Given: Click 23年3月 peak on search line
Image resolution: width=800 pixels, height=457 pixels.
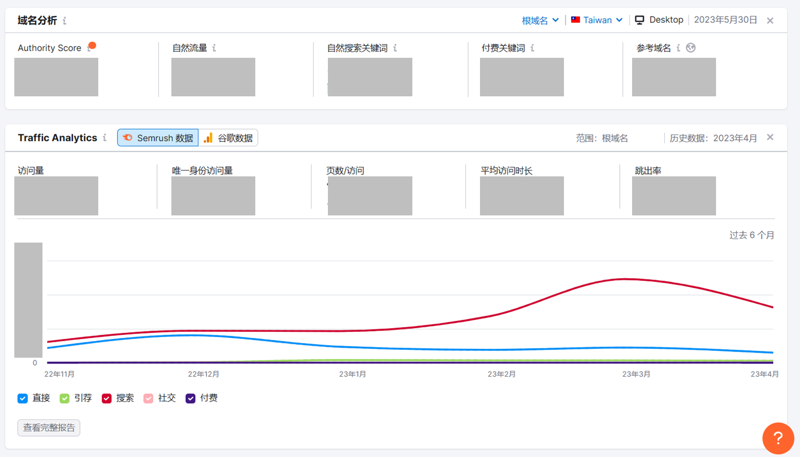Looking at the screenshot, I should click(x=625, y=279).
